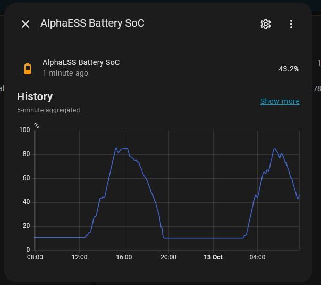
Task: Close the AlphaESS Battery SoC dialog
Action: 26,24
